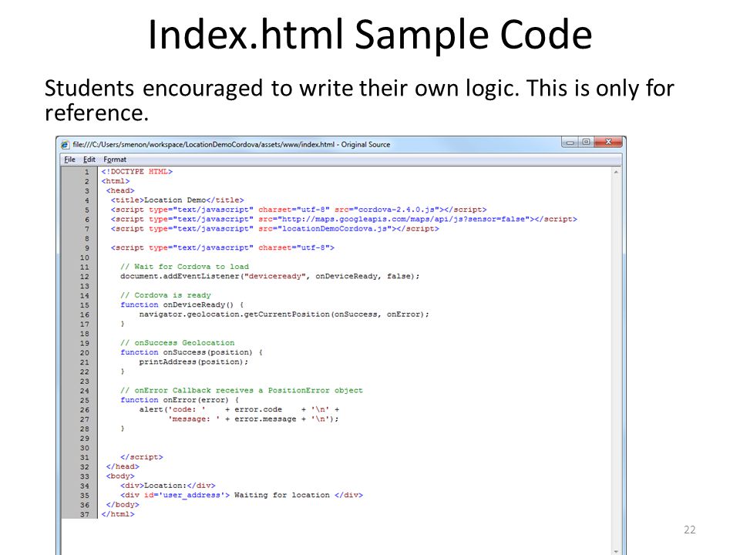This screenshot has height=555, width=740.
Task: Click the comment 'Wait for Cordova to load'
Action: click(x=184, y=267)
